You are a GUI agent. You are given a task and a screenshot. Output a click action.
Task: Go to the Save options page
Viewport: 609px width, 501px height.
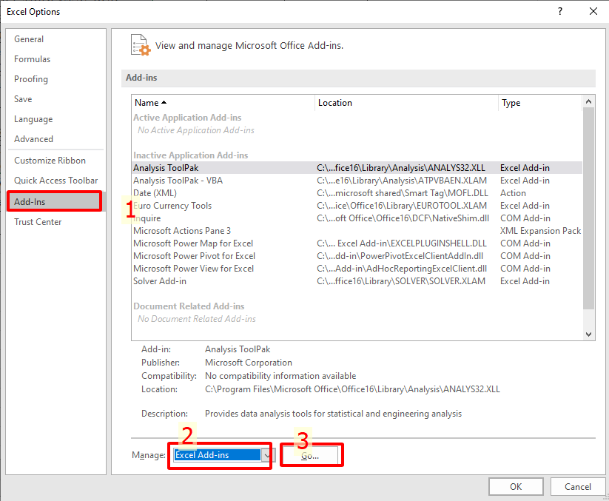[23, 99]
